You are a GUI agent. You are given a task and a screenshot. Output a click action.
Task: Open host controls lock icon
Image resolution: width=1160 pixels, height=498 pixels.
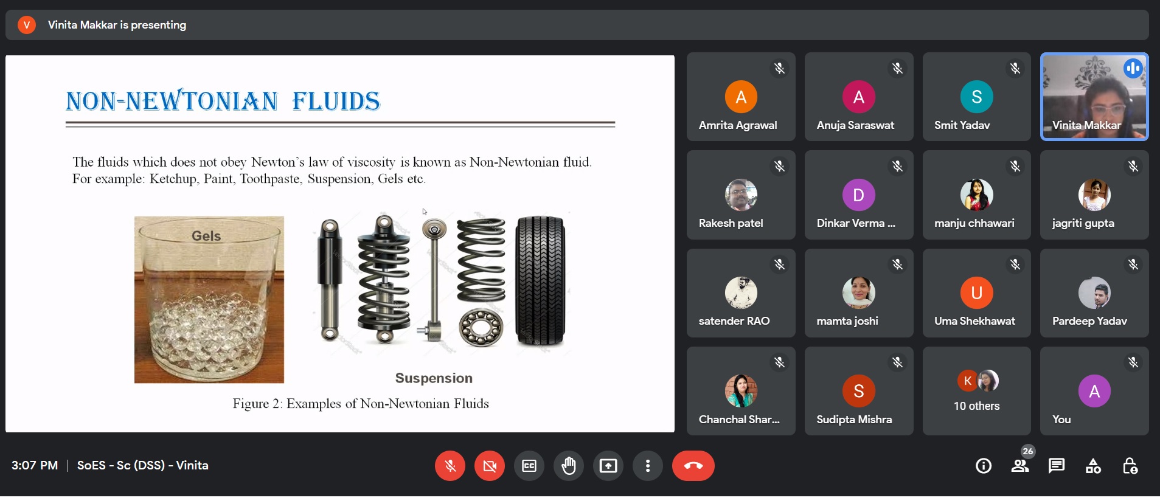[1130, 466]
